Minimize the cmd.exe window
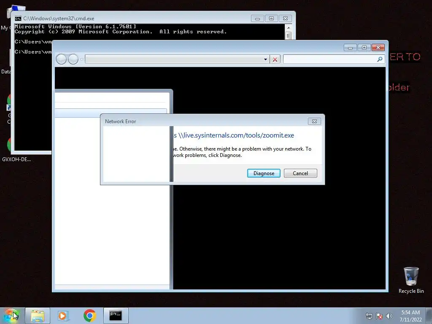The height and width of the screenshot is (324, 432). (x=257, y=19)
